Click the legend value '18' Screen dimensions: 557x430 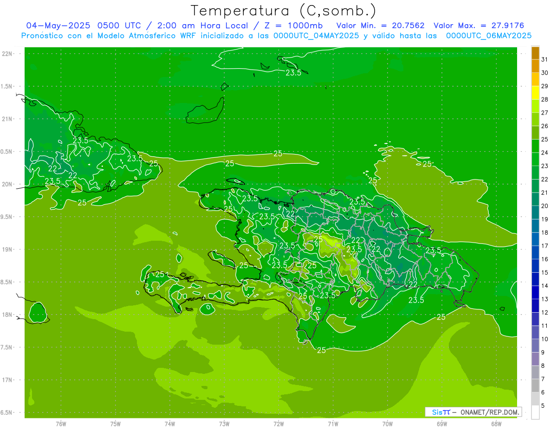(x=545, y=232)
